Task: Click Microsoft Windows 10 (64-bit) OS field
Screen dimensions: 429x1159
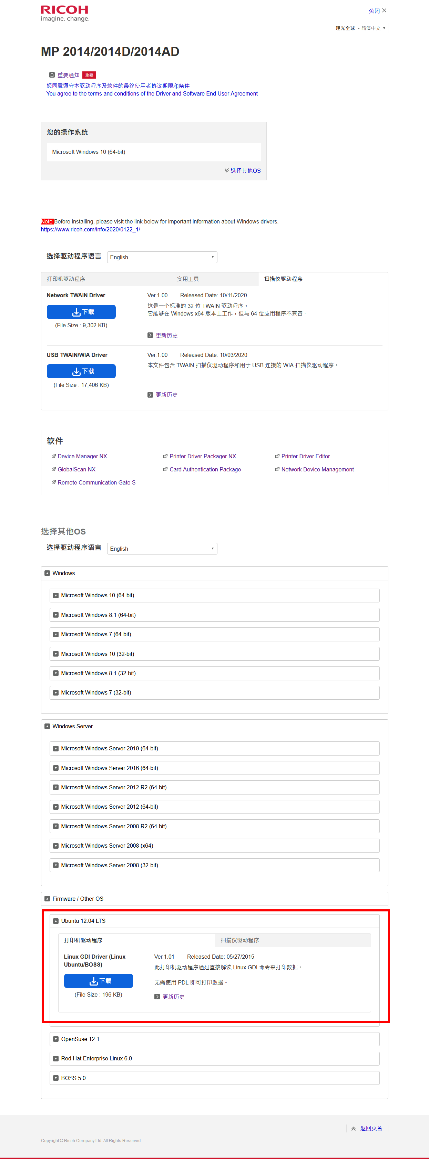Action: point(153,152)
